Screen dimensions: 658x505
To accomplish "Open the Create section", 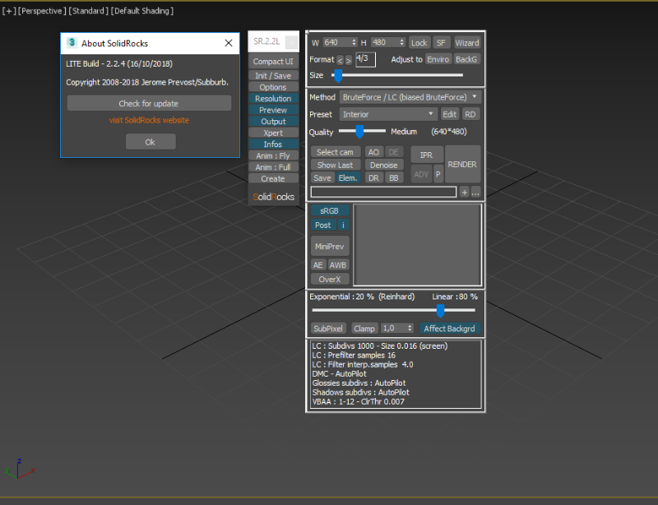I will point(273,178).
